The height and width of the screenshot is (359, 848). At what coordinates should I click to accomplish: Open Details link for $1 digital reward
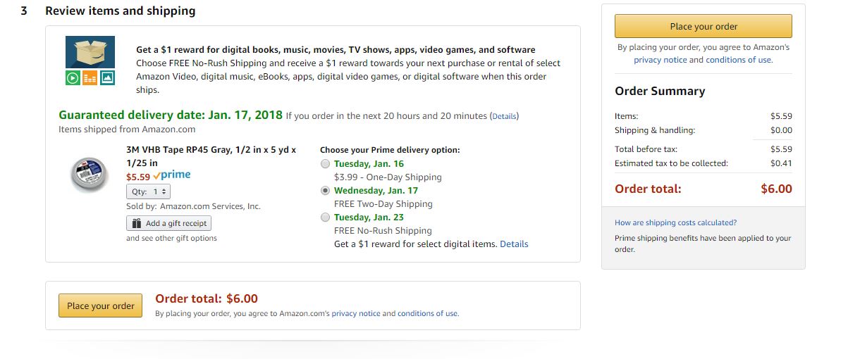click(514, 244)
